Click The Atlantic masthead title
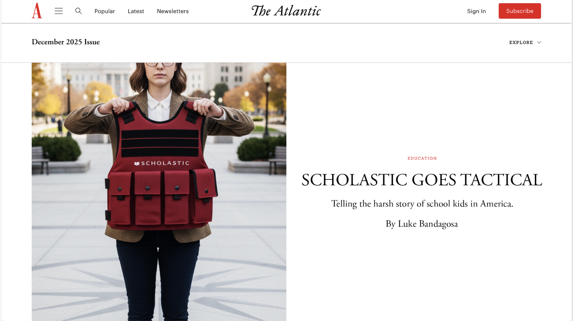This screenshot has height=321, width=573. click(x=286, y=11)
